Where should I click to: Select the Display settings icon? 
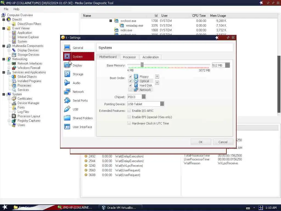coord(67,65)
